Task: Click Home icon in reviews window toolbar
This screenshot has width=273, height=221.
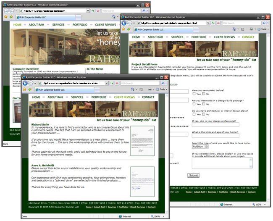Action: [132, 89]
